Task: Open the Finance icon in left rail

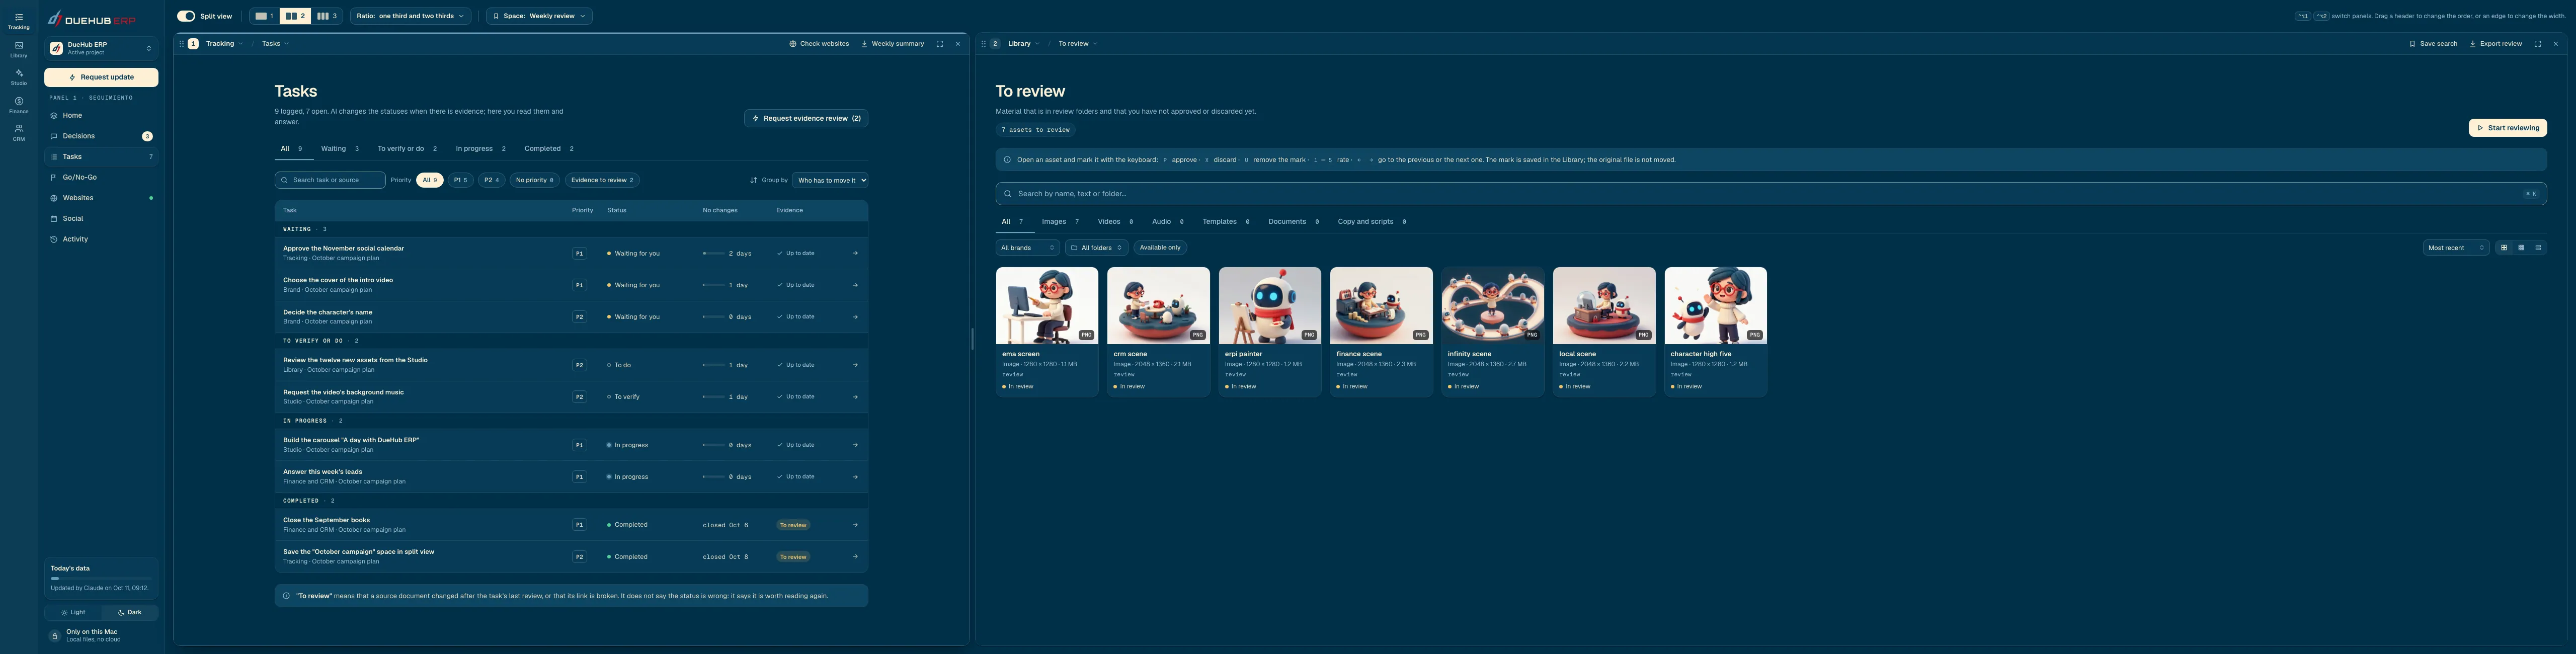Action: point(18,105)
